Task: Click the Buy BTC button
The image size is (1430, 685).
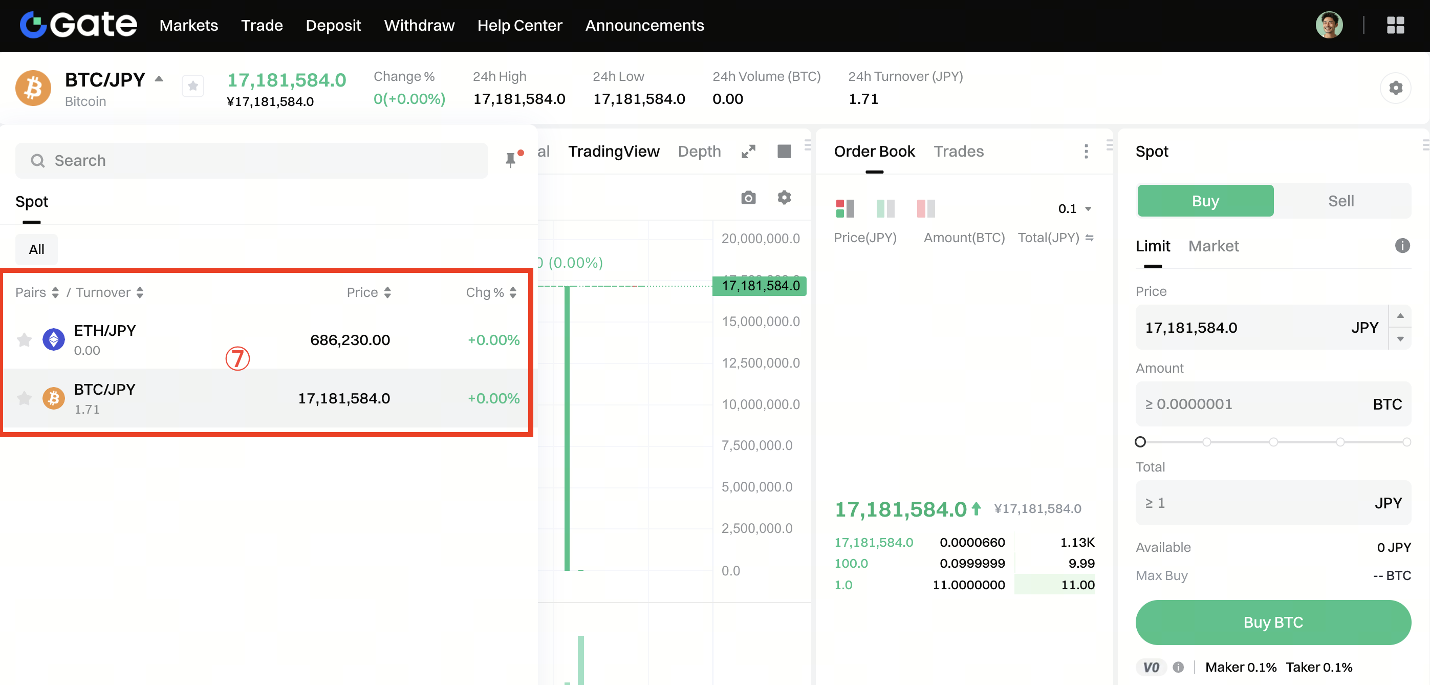Action: [1273, 622]
